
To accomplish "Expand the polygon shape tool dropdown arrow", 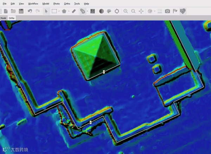I will (x=69, y=11).
